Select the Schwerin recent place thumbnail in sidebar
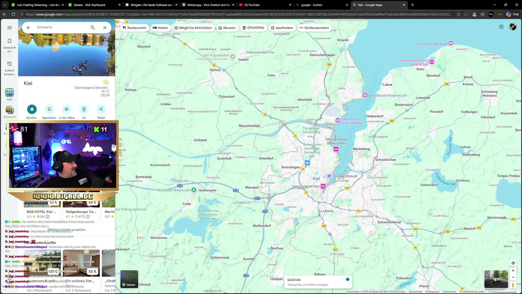Viewport: 522px width, 294px height. point(9,110)
